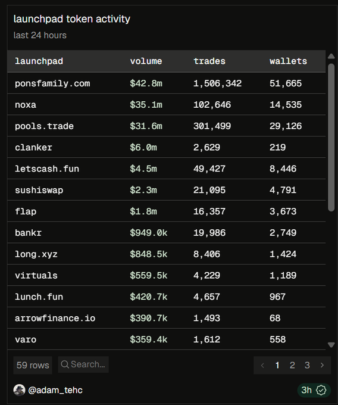Click the search magnifier icon

tap(65, 364)
